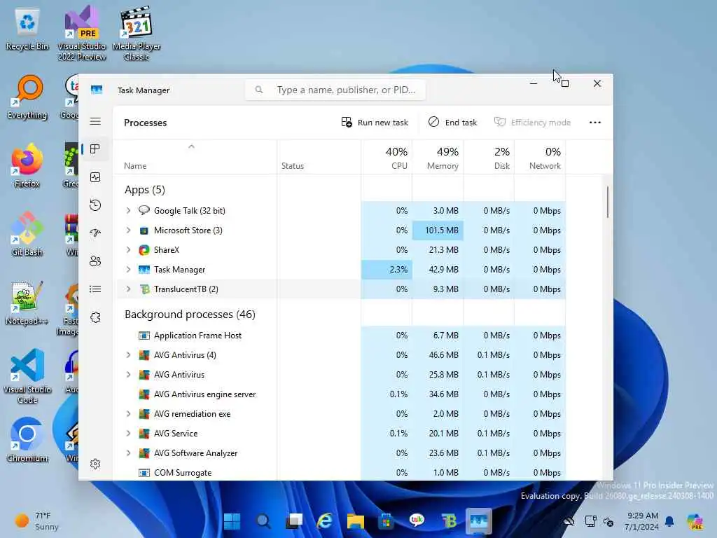Click Background processes (46) group heading
This screenshot has height=538, width=717.
coord(190,315)
